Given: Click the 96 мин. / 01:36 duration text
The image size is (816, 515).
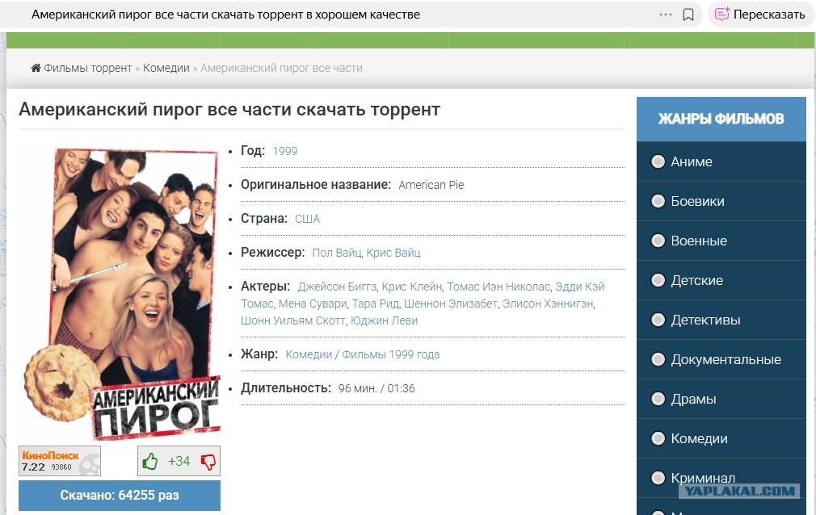Looking at the screenshot, I should (376, 388).
